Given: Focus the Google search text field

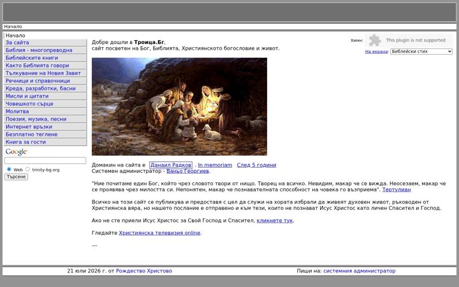Looking at the screenshot, I should (45, 161).
